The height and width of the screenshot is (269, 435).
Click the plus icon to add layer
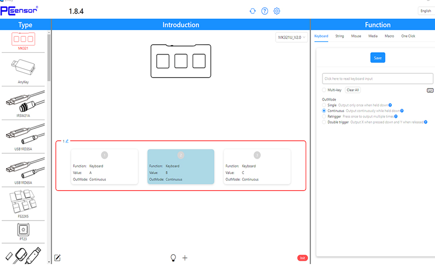[185, 258]
